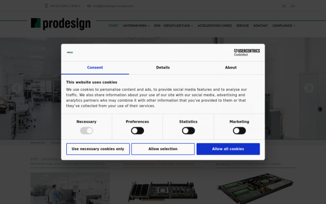The height and width of the screenshot is (204, 326).
Task: Enable the Preferences cookies switch
Action: coord(137,131)
